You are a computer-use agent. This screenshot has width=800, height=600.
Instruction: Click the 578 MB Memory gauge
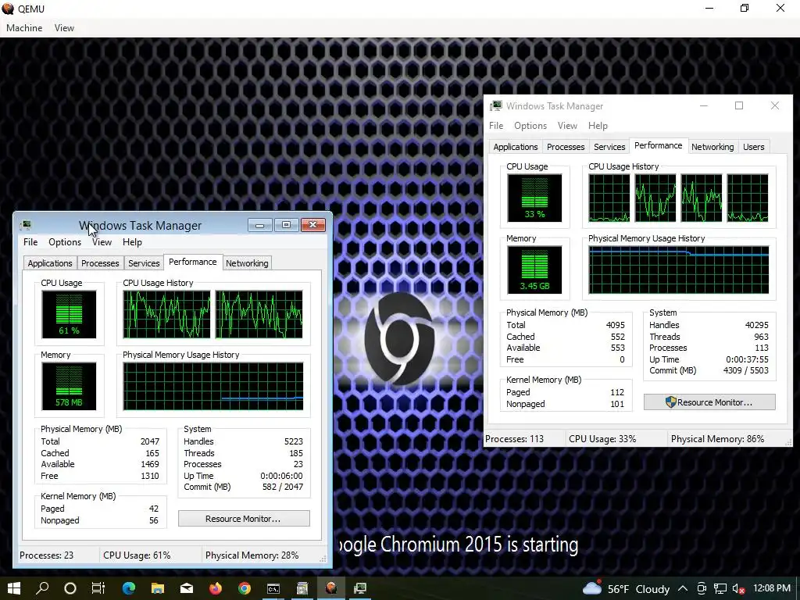tap(69, 386)
